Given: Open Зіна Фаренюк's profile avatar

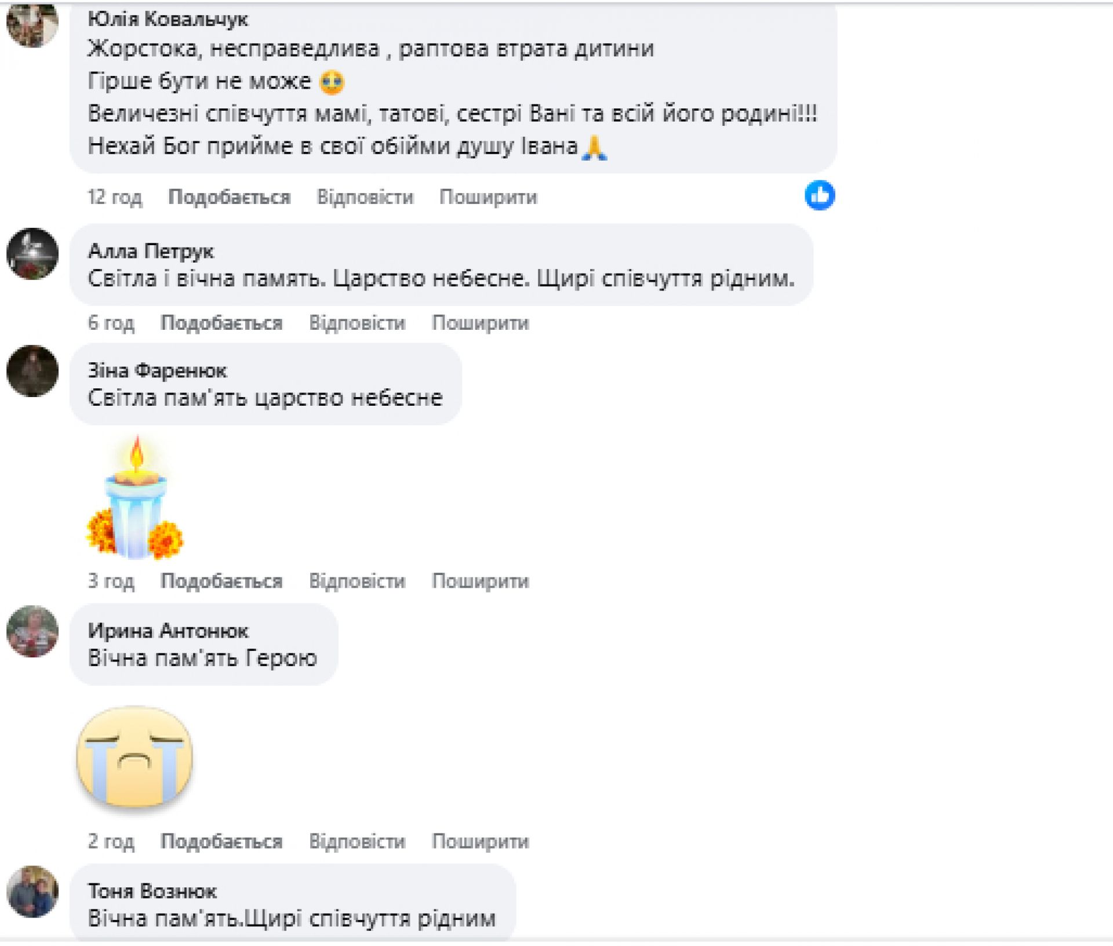Looking at the screenshot, I should 32,371.
